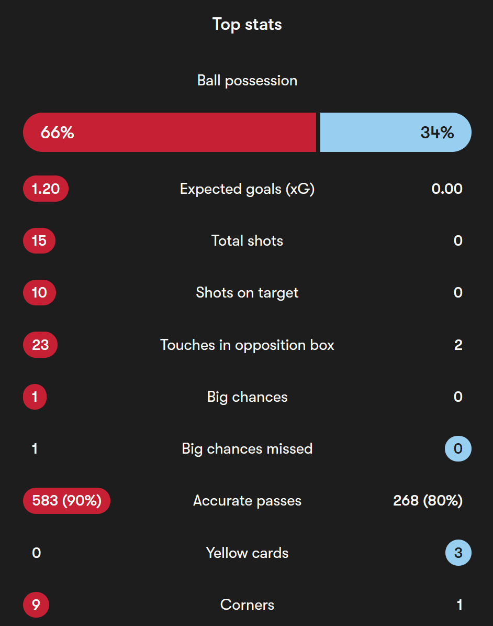Open the Expected goals (xG) stat
This screenshot has width=493, height=626.
tap(247, 189)
